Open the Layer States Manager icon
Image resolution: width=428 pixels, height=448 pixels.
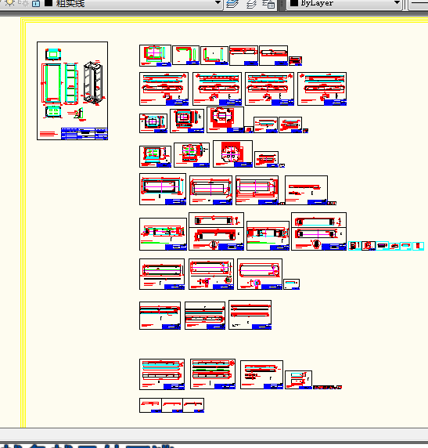268,4
